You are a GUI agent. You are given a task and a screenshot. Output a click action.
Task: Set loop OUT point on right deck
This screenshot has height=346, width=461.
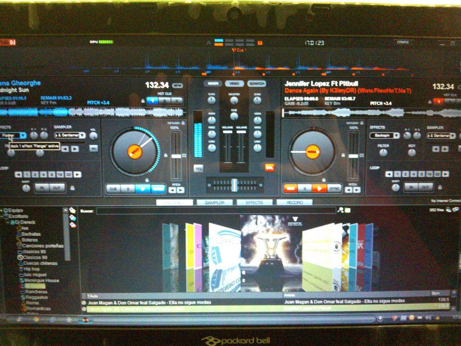[x=426, y=187]
